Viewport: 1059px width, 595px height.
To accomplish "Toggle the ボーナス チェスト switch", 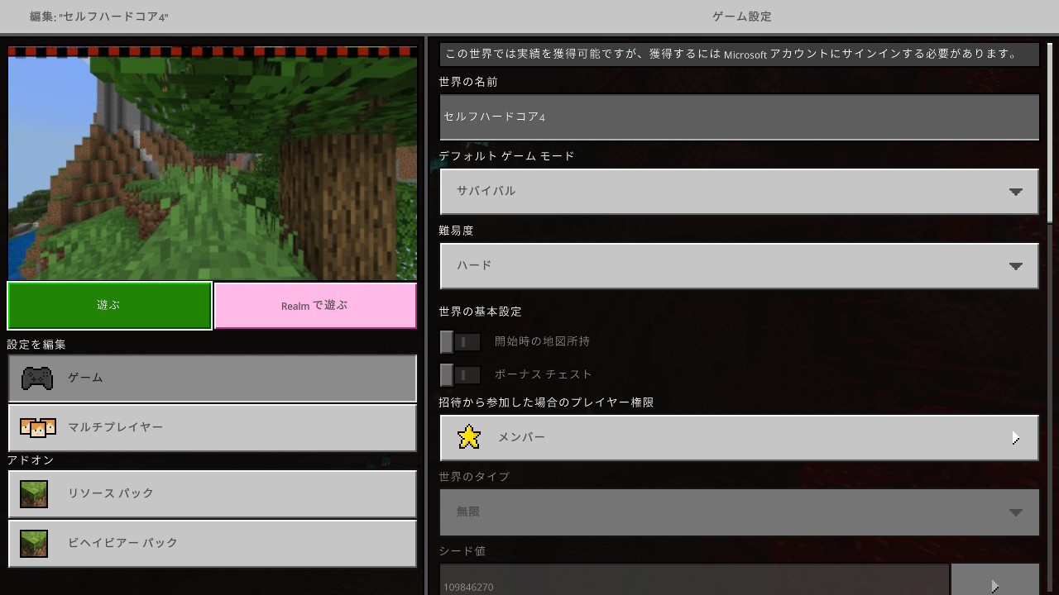I will [x=461, y=374].
